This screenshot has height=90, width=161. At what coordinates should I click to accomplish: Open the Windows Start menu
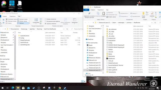2,88
